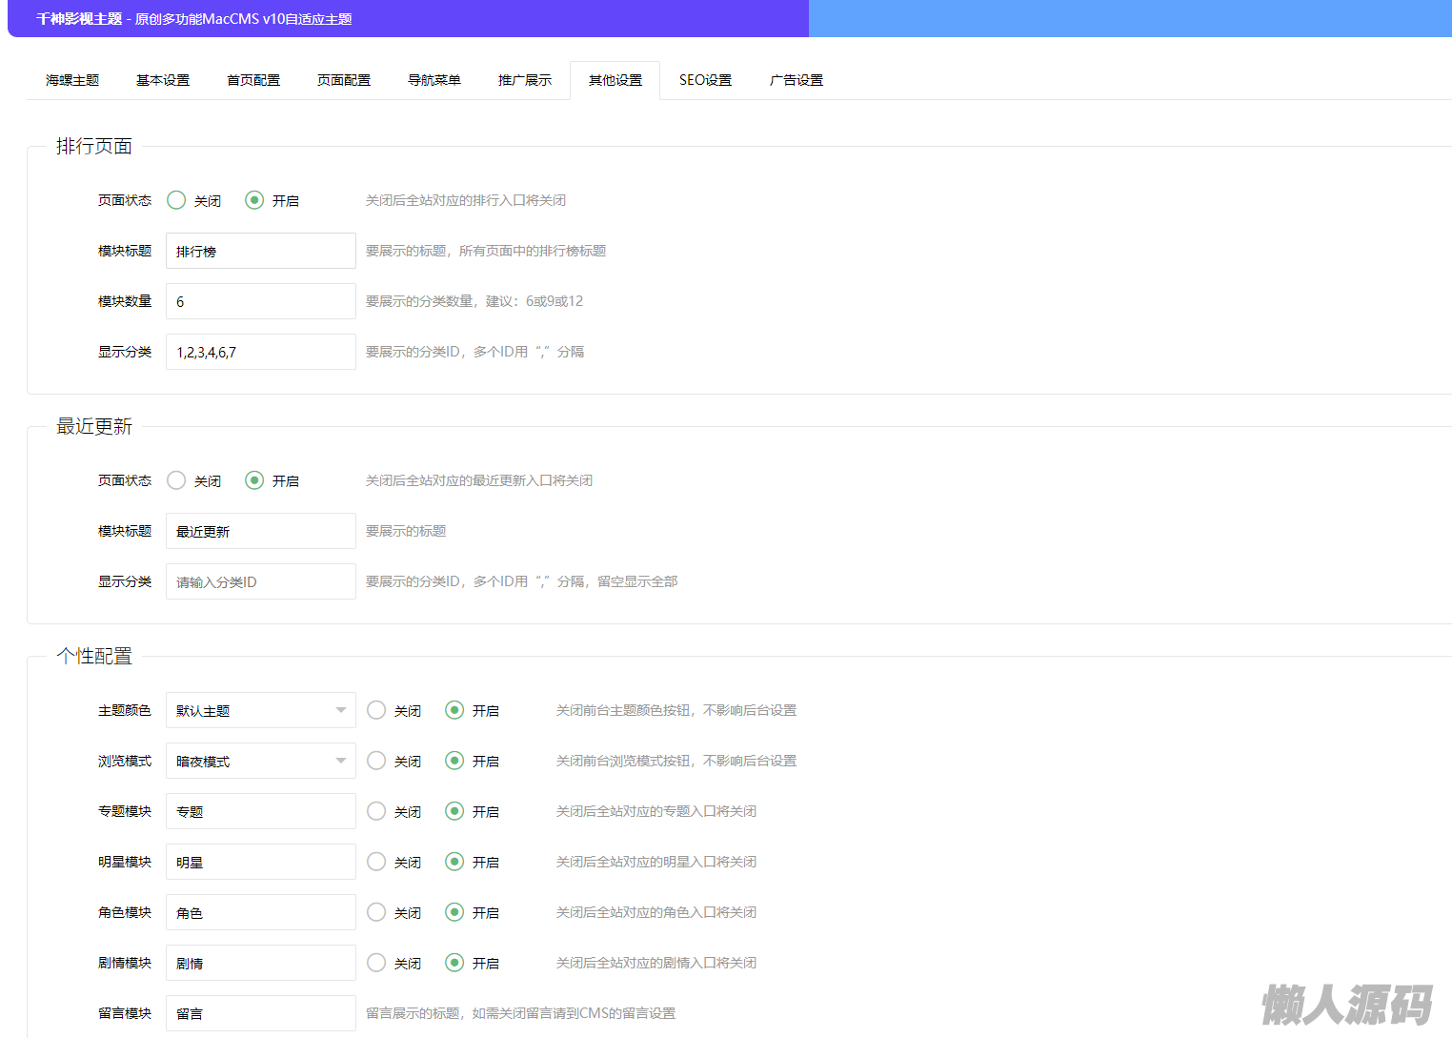Set 最近更新 page status to 关闭
The width and height of the screenshot is (1452, 1038).
pos(177,480)
